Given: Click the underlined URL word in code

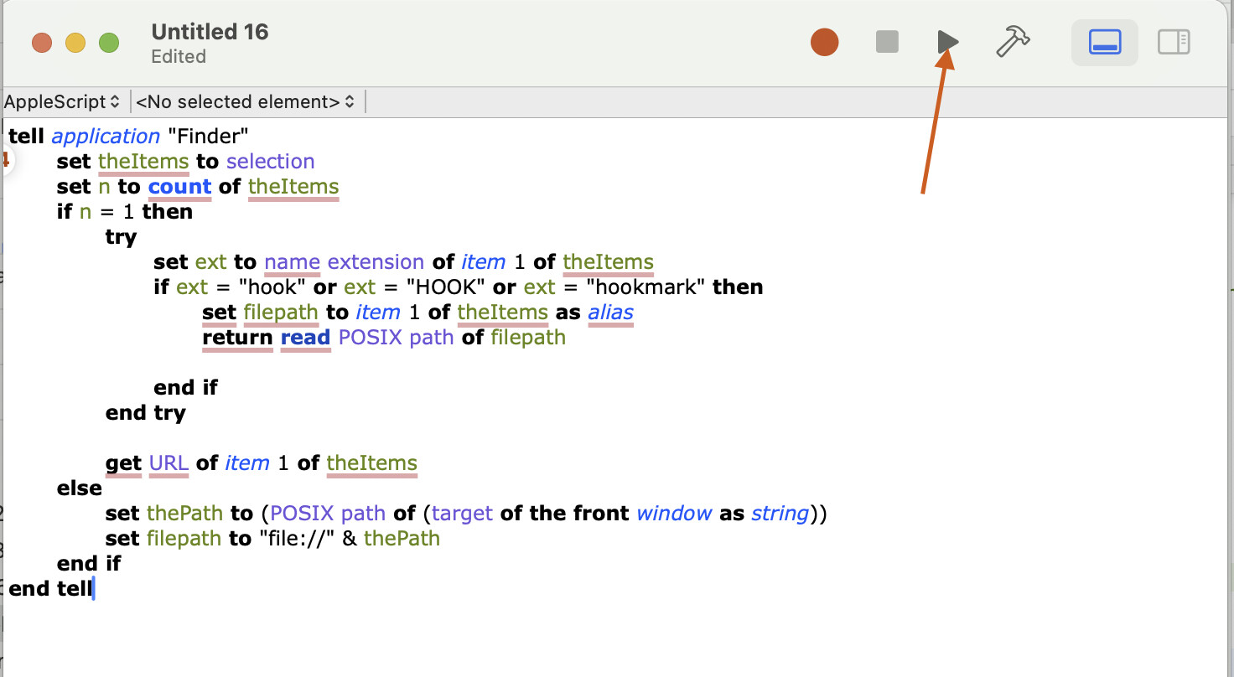Looking at the screenshot, I should (169, 463).
